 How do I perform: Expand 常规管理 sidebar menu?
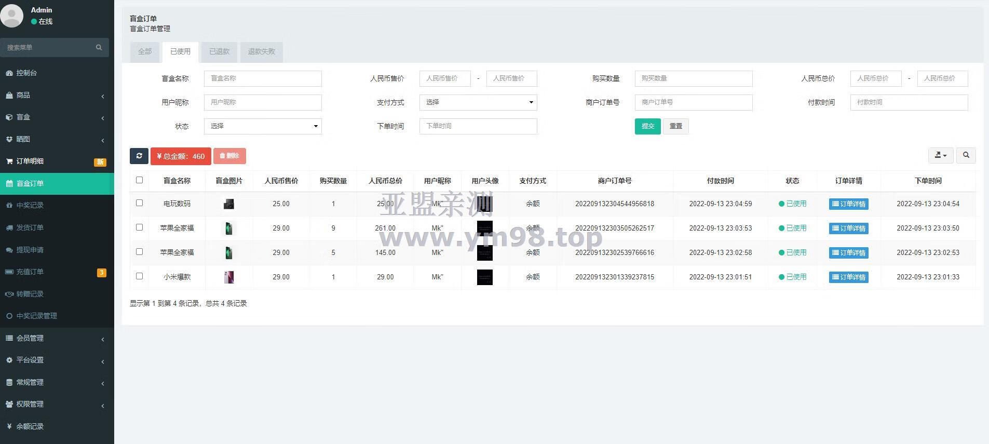tap(57, 382)
